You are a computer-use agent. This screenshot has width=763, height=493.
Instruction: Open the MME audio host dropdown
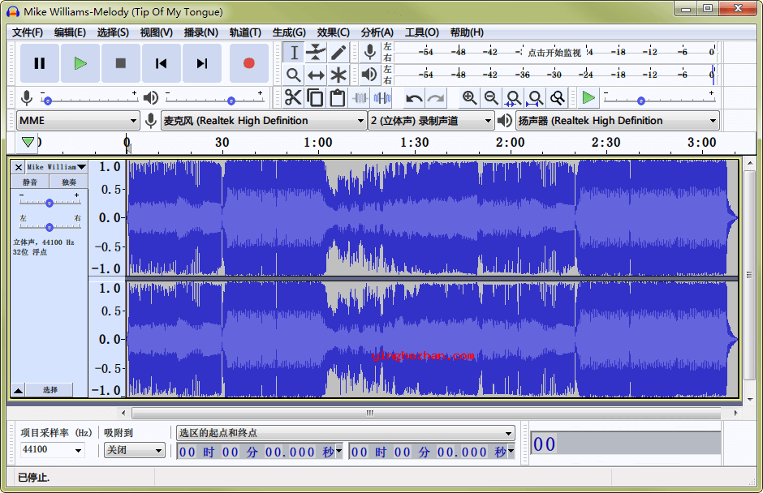78,121
